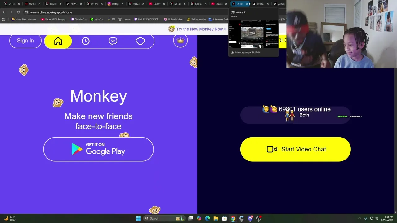
Task: Click the microphone tray icon
Action: click(366, 218)
